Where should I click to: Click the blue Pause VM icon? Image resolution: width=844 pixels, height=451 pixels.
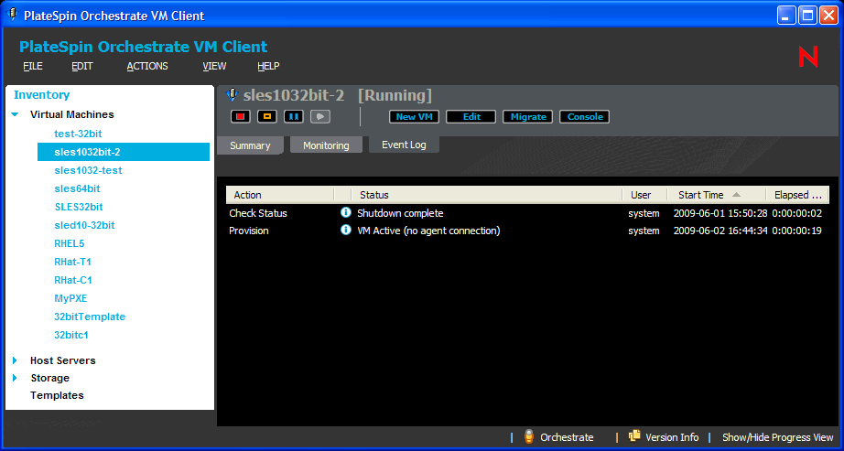293,116
